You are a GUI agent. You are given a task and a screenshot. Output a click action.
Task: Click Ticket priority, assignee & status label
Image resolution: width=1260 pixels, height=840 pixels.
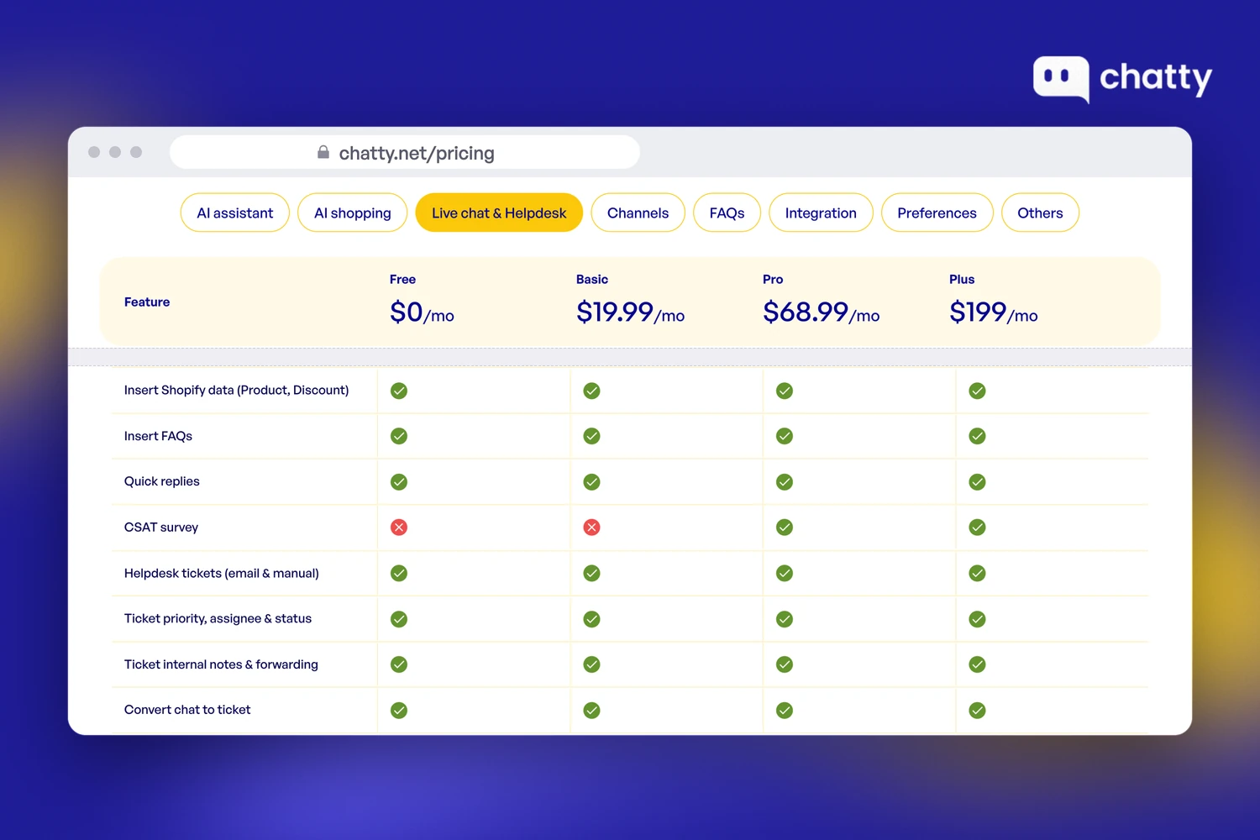tap(218, 619)
